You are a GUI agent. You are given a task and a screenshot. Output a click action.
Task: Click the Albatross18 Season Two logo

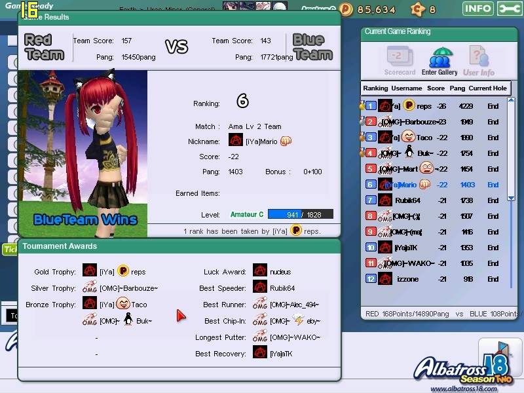pos(463,367)
